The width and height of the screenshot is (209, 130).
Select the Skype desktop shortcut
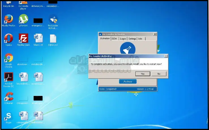point(8,117)
